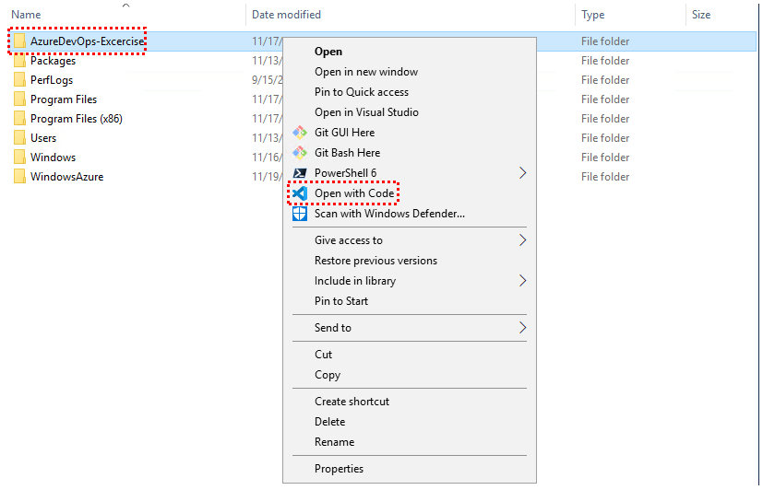
Task: Click the Program Files folder icon
Action: tap(20, 99)
